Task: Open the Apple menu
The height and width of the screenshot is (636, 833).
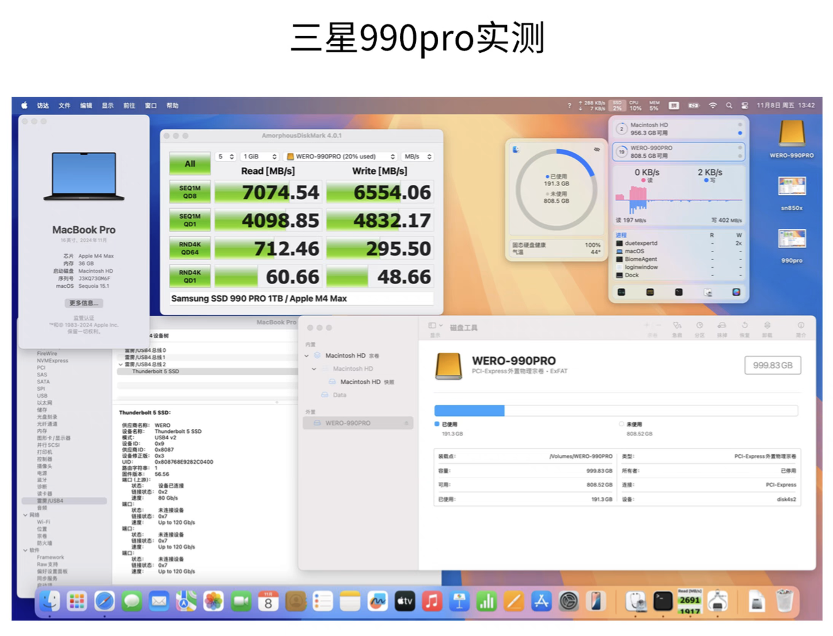Action: coord(24,106)
